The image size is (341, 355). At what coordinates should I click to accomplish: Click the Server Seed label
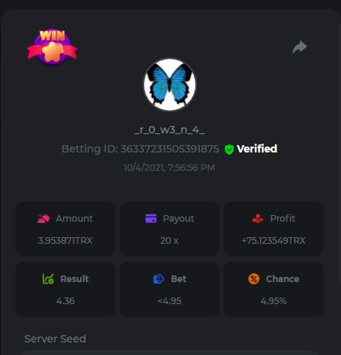(55, 339)
